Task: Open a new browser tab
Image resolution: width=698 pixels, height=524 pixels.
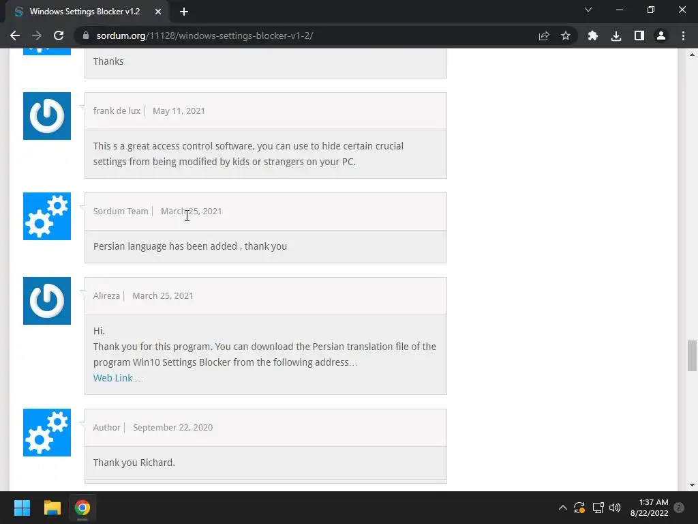Action: [x=184, y=12]
